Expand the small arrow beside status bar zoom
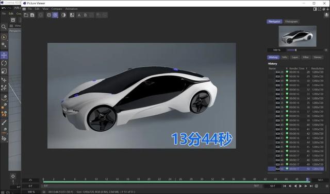 click(x=44, y=192)
